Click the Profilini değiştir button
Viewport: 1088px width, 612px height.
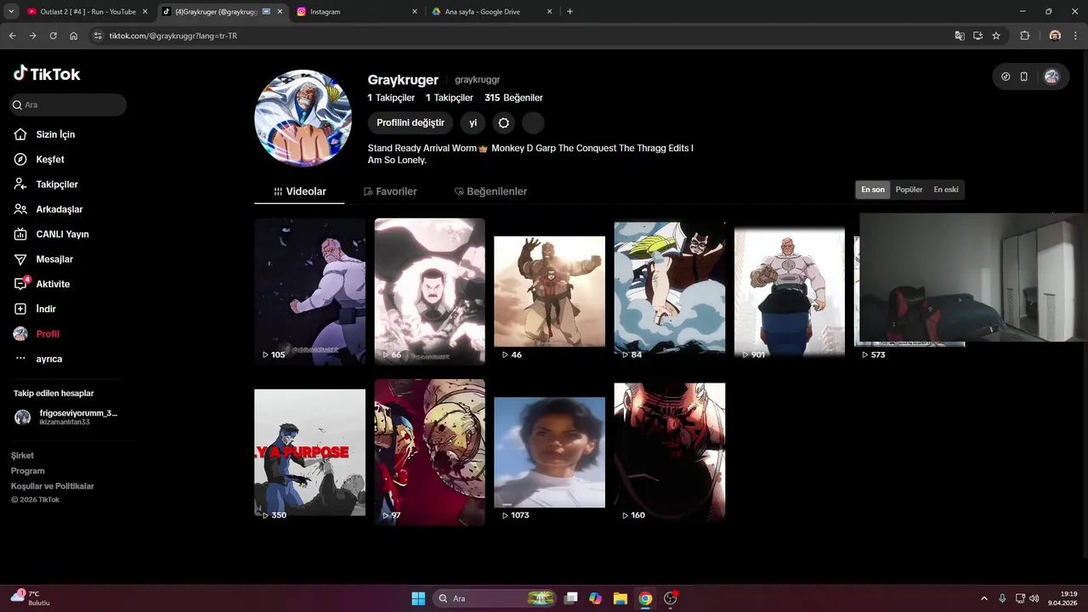pyautogui.click(x=411, y=123)
